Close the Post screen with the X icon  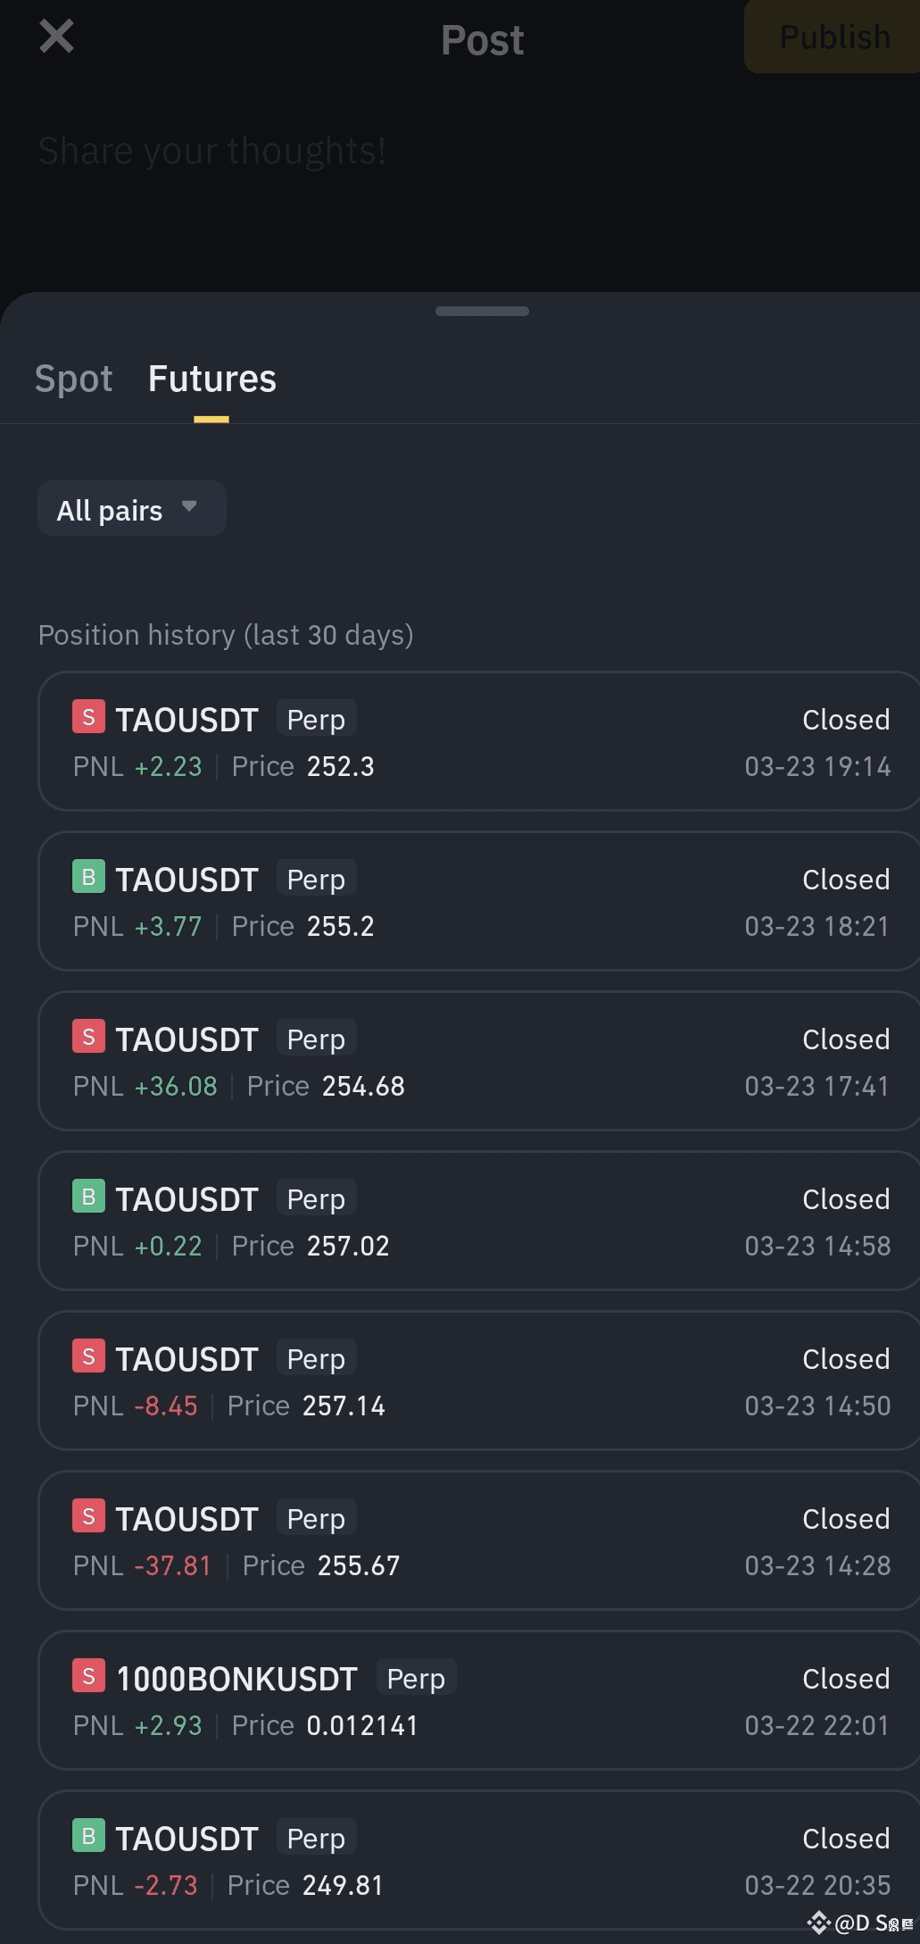[x=56, y=37]
